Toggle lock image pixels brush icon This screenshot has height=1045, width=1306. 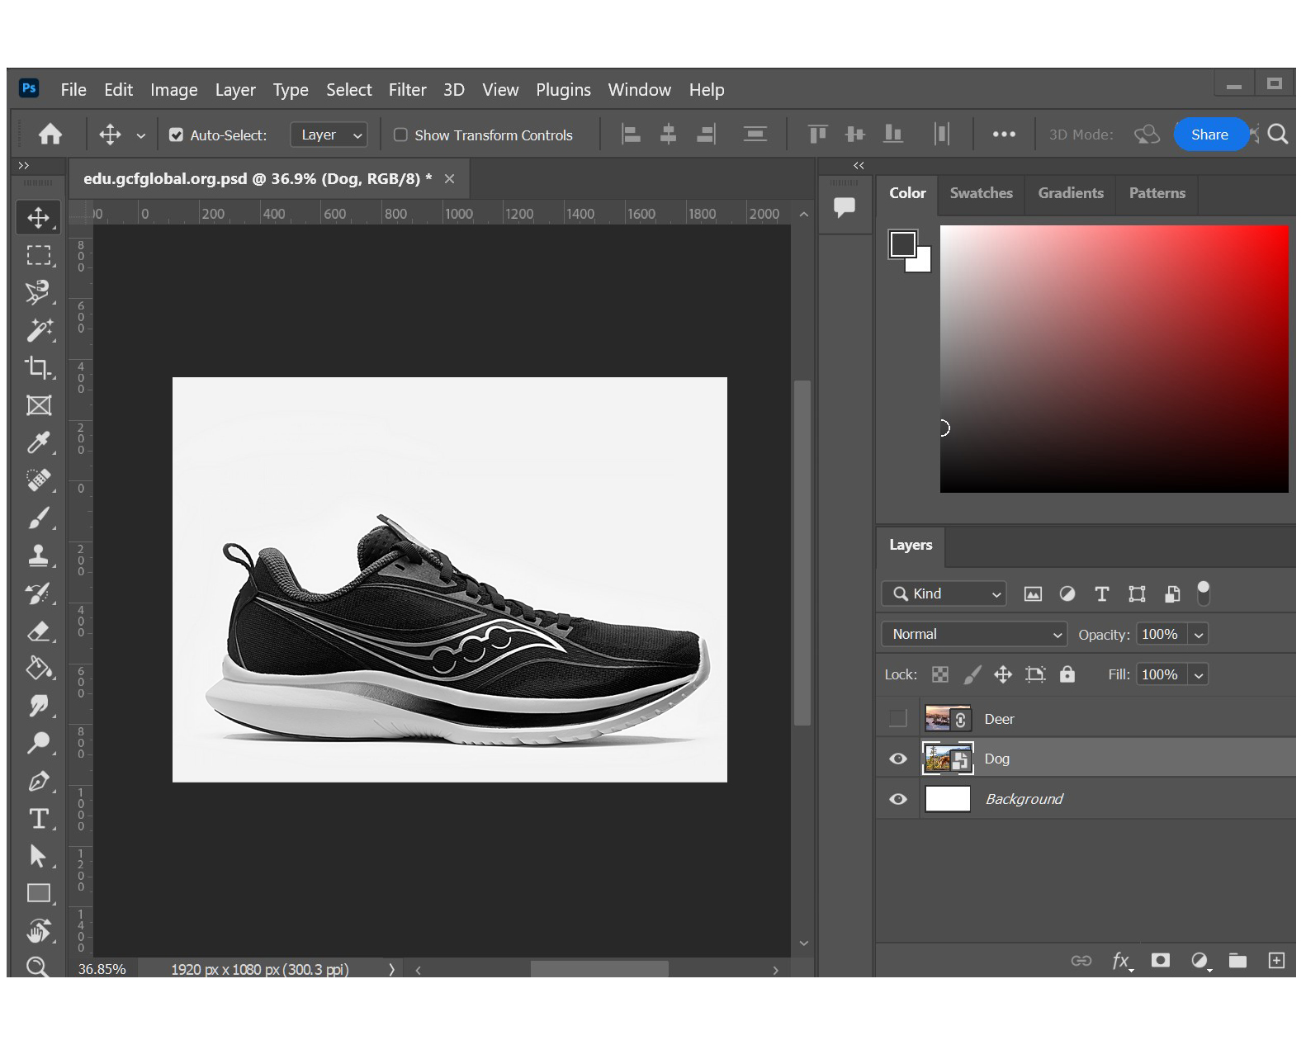click(x=972, y=674)
